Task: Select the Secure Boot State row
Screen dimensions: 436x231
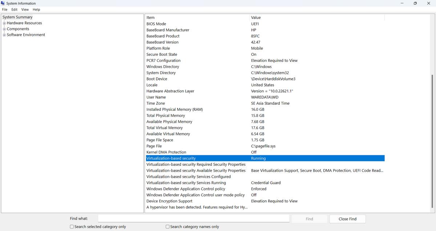Action: (x=162, y=54)
